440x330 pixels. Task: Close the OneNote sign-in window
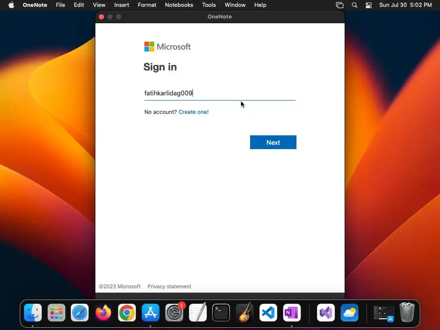pos(101,17)
